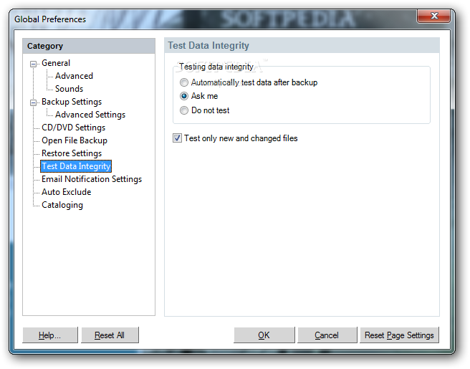Cancel the preferences dialog
Image resolution: width=470 pixels, height=369 pixels.
pos(327,335)
